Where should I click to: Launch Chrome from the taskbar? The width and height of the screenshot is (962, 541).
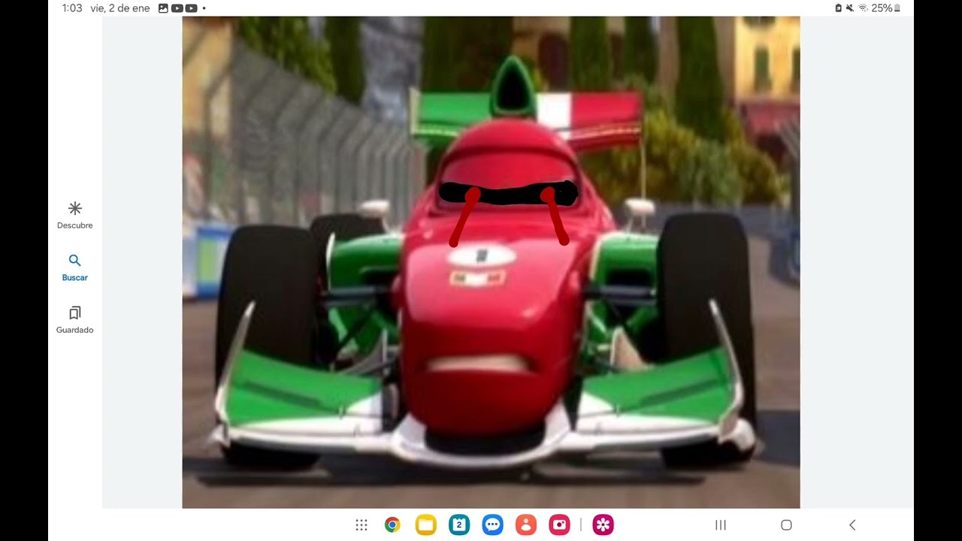coord(392,525)
